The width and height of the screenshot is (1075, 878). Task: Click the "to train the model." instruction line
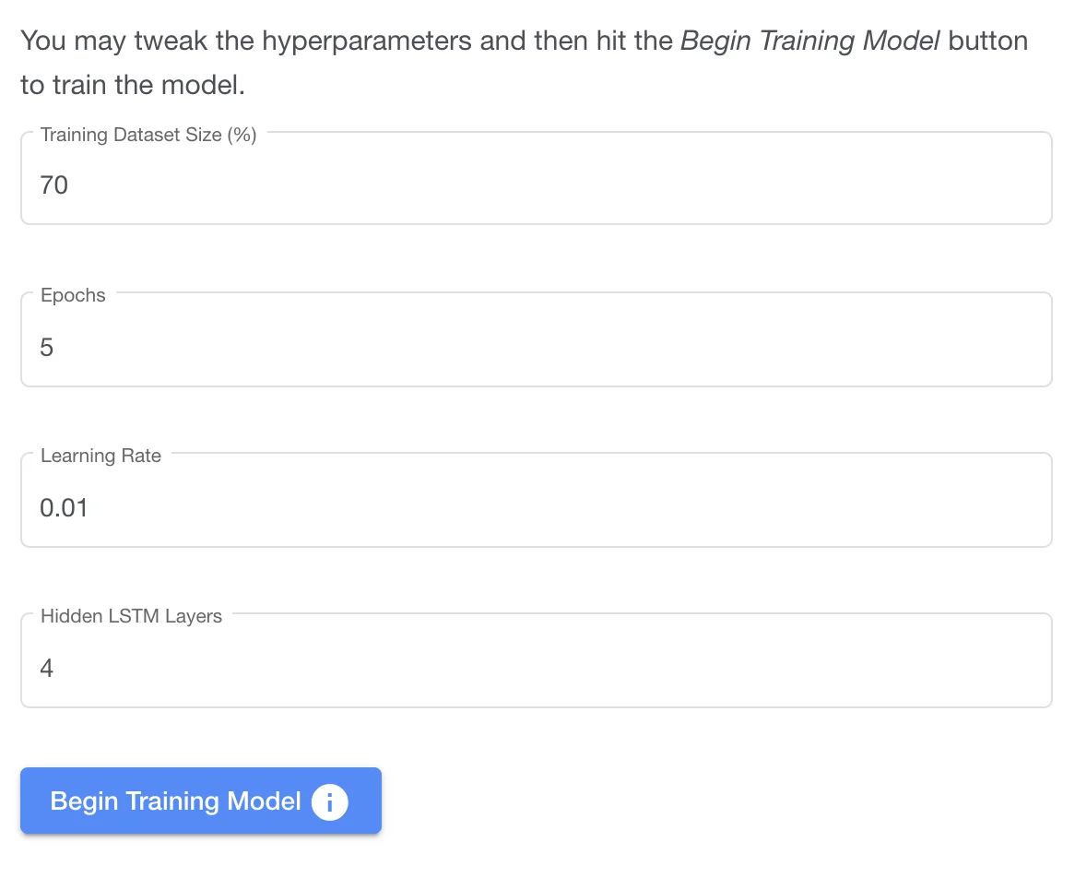[x=133, y=85]
